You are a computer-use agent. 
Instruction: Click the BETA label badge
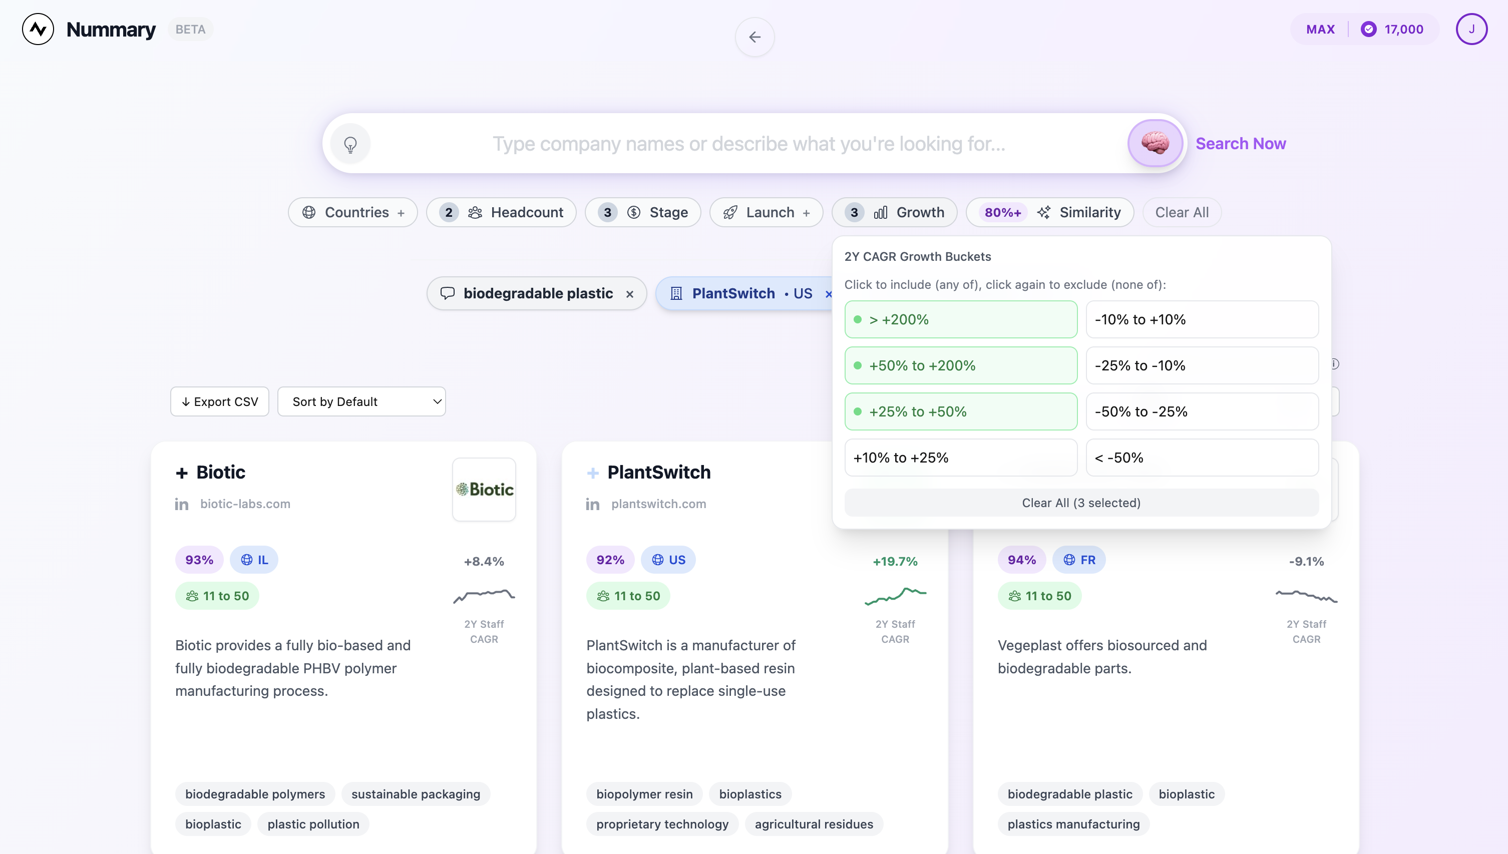coord(191,30)
